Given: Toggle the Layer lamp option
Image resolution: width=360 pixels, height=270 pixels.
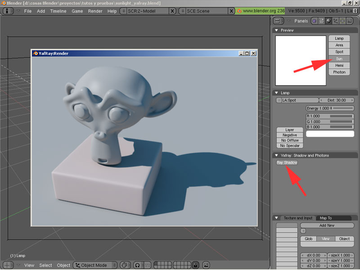Looking at the screenshot, I should point(289,130).
